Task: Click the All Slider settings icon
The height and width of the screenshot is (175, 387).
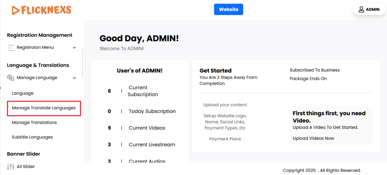Action: pos(10,167)
